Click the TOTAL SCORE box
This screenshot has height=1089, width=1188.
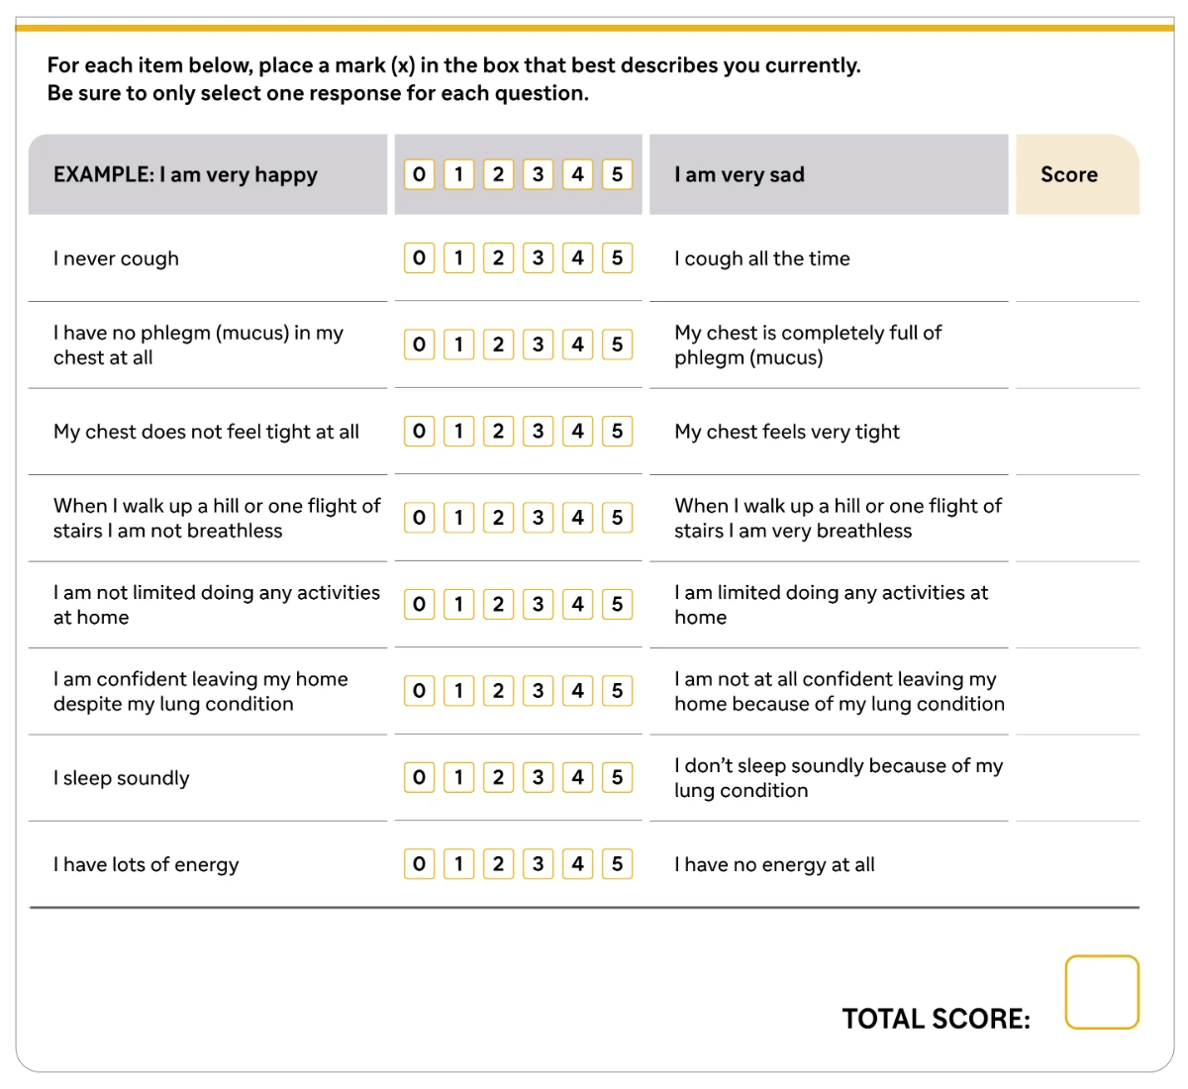coord(1102,992)
